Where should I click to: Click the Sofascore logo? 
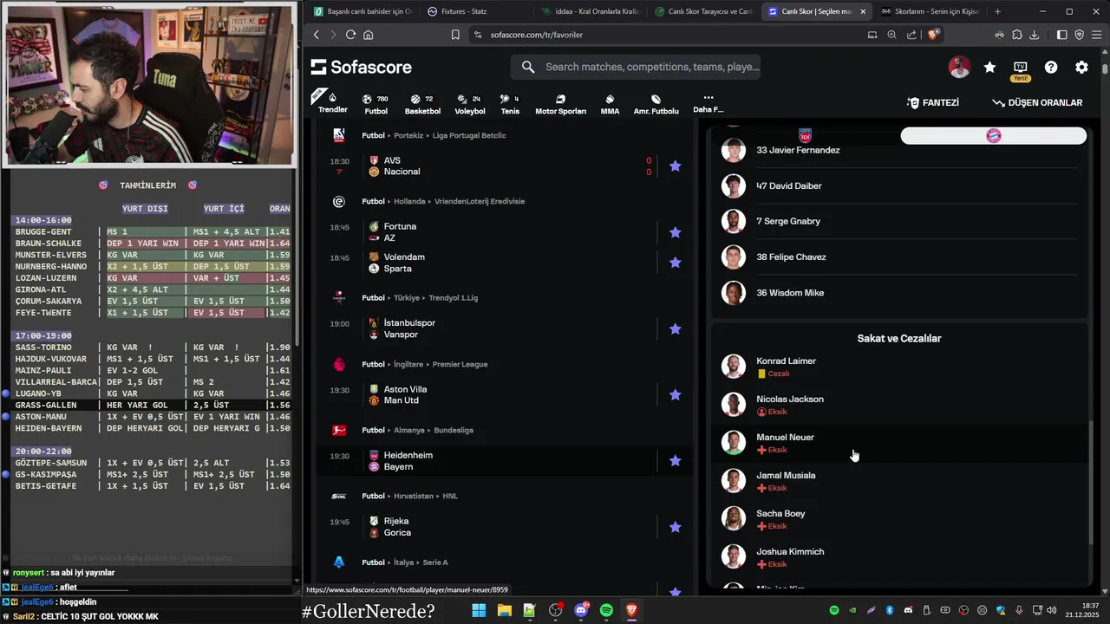coord(361,67)
